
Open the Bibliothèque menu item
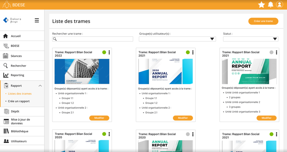(x=19, y=131)
